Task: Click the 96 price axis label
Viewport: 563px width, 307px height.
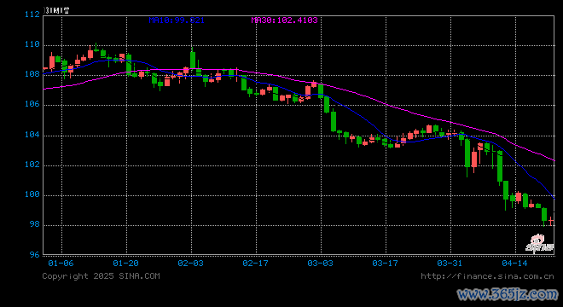Action: pos(35,255)
